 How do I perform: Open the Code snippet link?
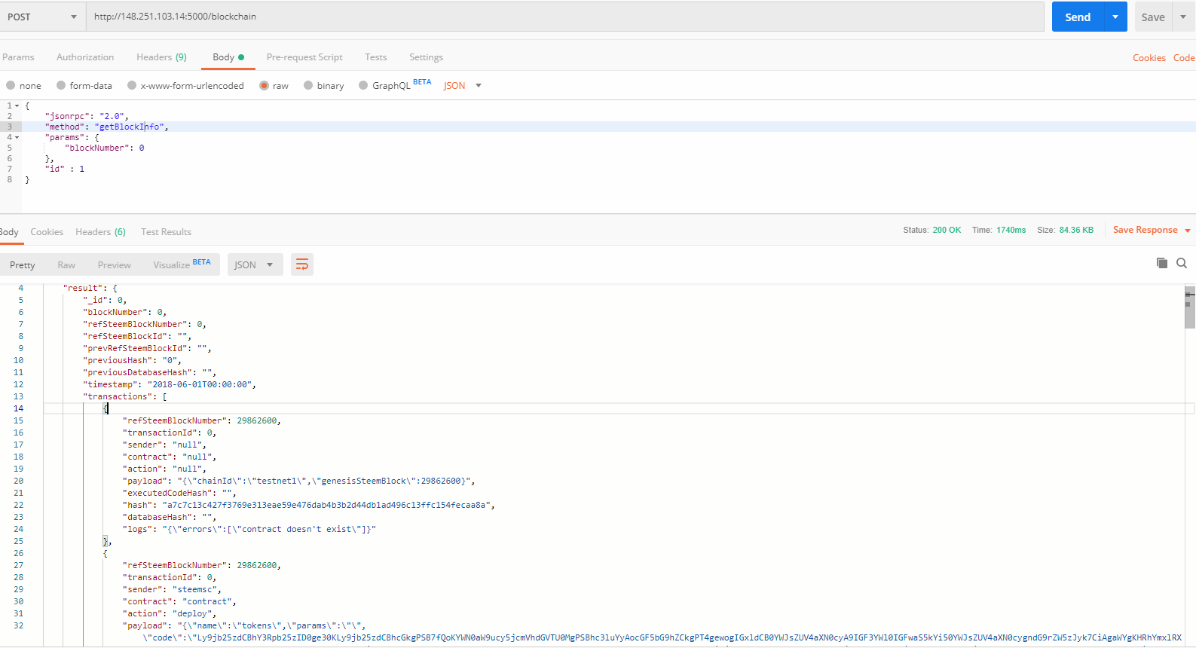click(1184, 58)
